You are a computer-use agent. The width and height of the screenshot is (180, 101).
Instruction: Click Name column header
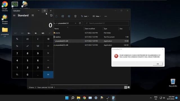click(57, 29)
